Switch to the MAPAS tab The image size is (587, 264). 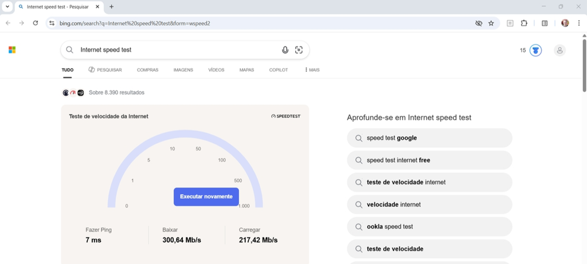coord(246,70)
